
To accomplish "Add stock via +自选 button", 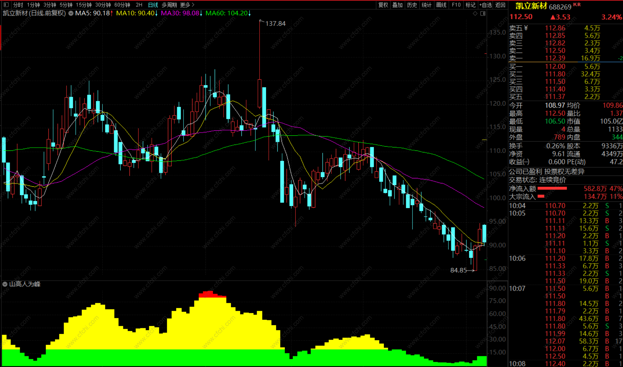I will tap(485, 5).
